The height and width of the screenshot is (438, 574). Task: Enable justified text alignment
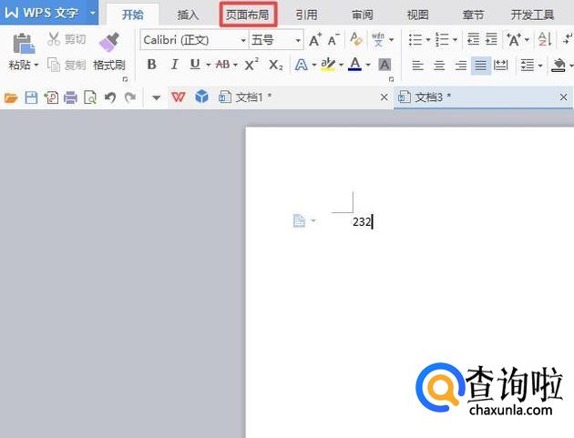pyautogui.click(x=479, y=66)
